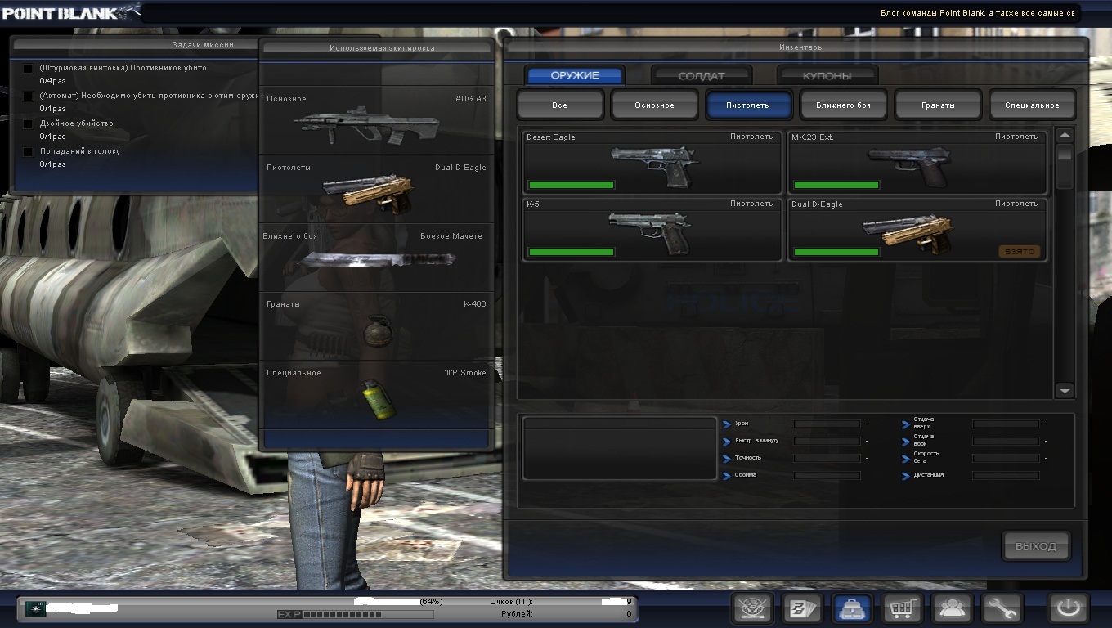Click the empty weapon description box

coord(620,448)
